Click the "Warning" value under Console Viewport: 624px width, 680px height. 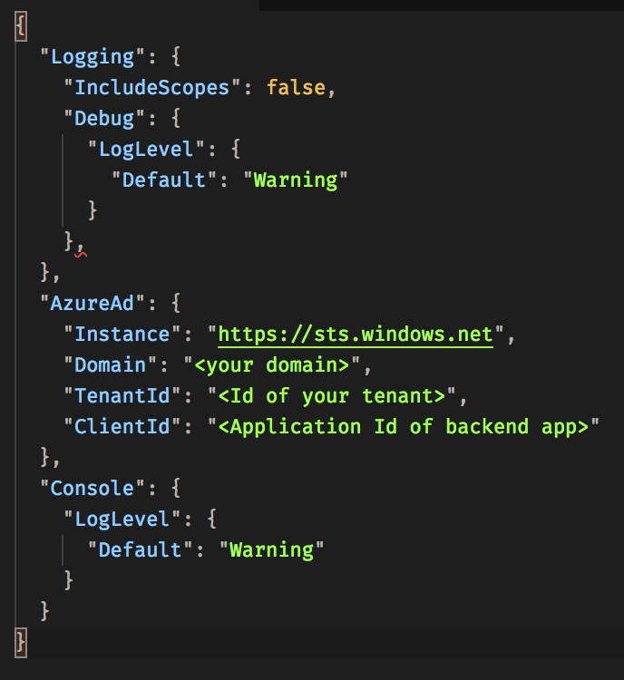click(271, 549)
